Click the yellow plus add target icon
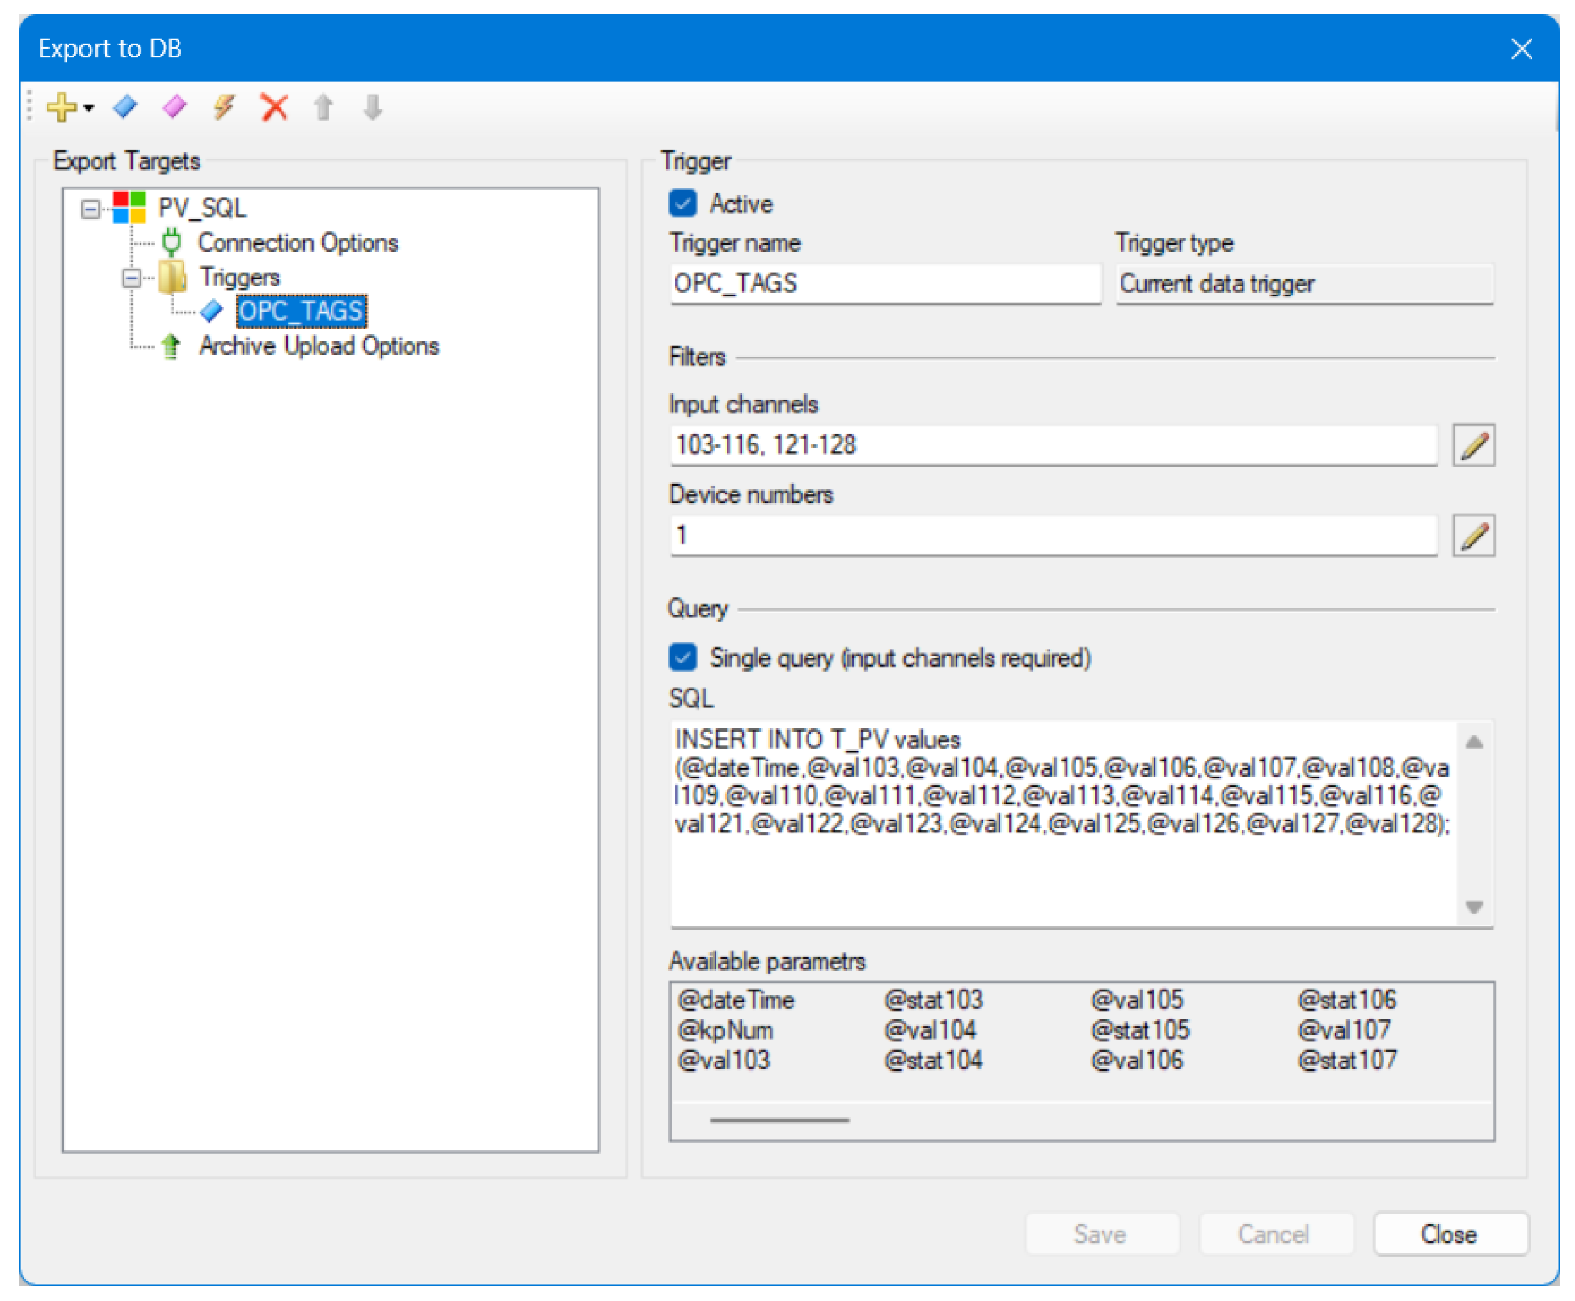Viewport: 1575px width, 1301px height. tap(61, 107)
